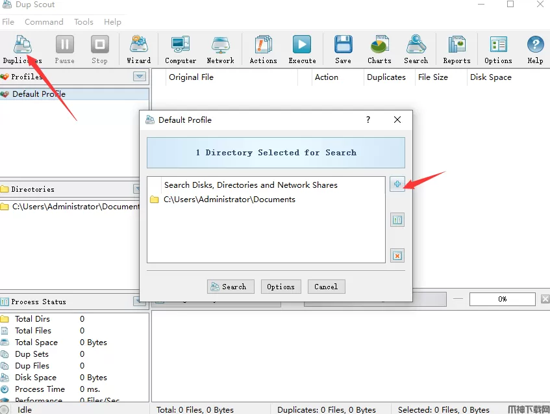The height and width of the screenshot is (414, 550).
Task: Open the File menu
Action: pos(8,21)
